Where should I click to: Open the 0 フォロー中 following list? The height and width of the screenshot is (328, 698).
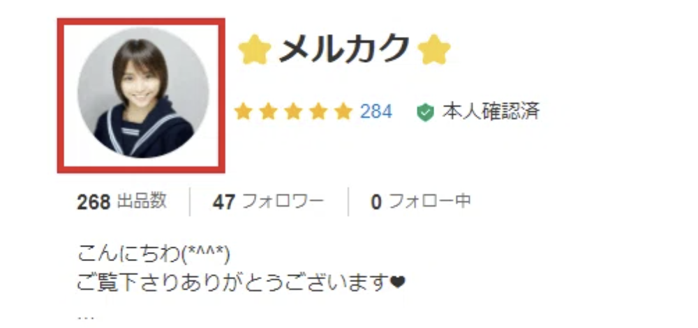(x=421, y=202)
